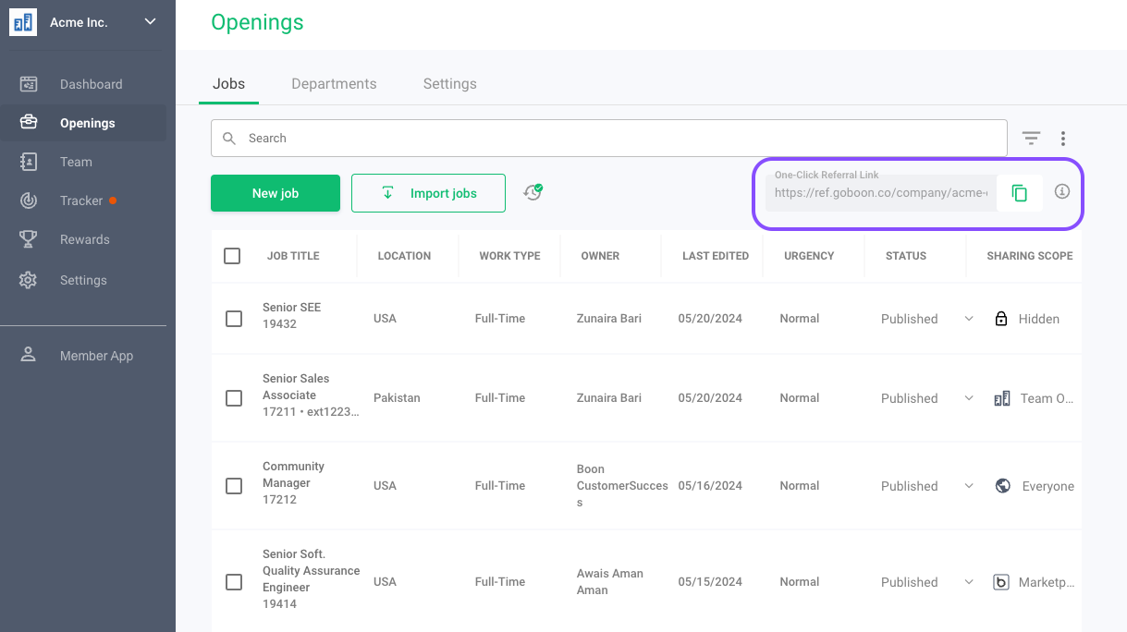Switch to the Settings tab

pyautogui.click(x=449, y=84)
